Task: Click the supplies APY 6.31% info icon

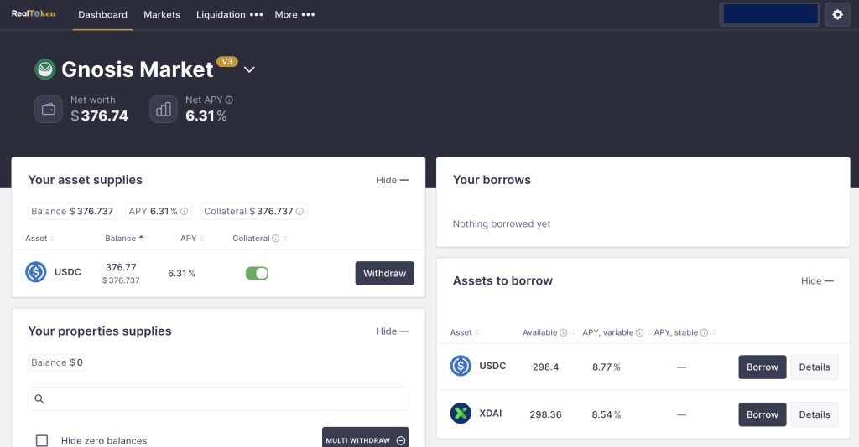Action: tap(184, 212)
